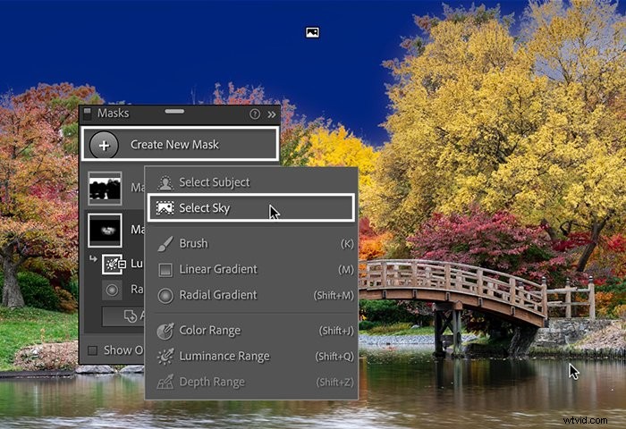Open the Masks panel help icon
The image size is (626, 429).
point(254,114)
